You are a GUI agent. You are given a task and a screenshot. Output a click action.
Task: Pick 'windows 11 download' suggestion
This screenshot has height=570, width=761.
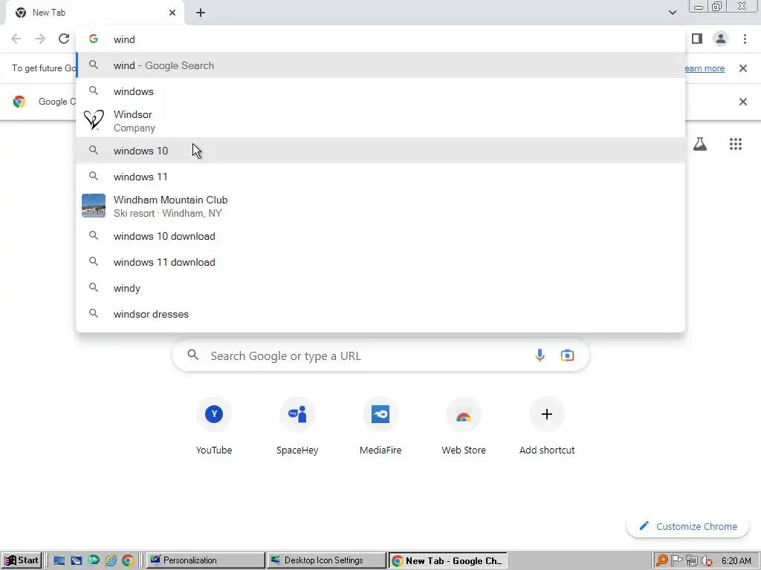click(x=380, y=262)
